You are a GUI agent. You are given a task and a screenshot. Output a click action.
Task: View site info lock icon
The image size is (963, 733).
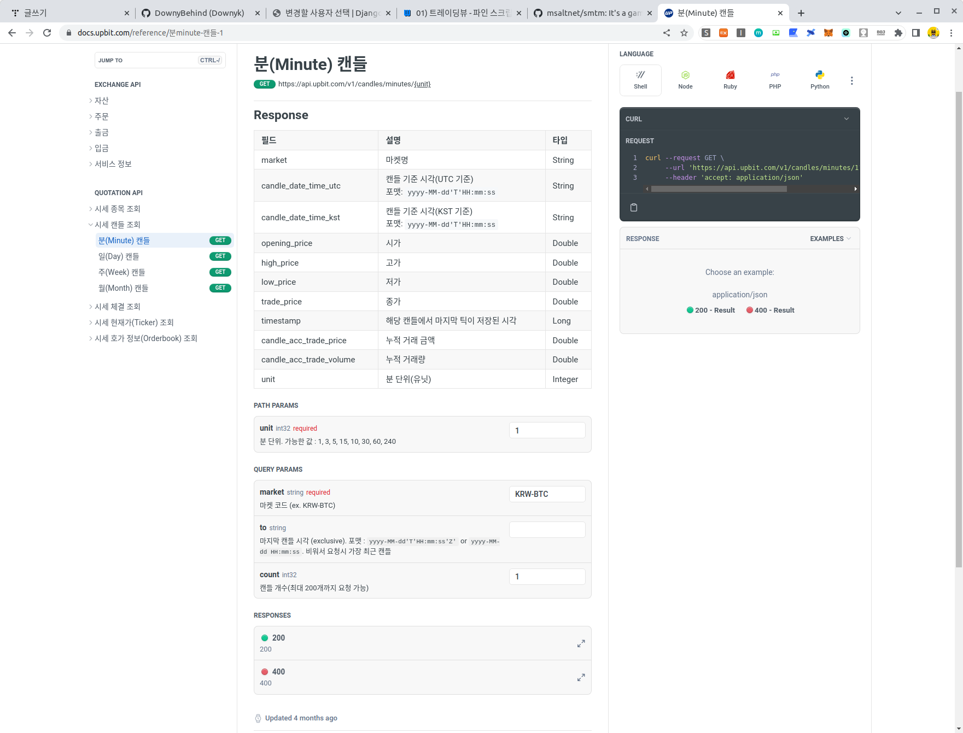click(x=69, y=33)
